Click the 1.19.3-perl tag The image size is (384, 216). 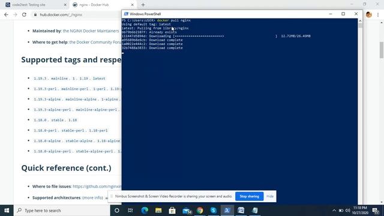pos(45,89)
